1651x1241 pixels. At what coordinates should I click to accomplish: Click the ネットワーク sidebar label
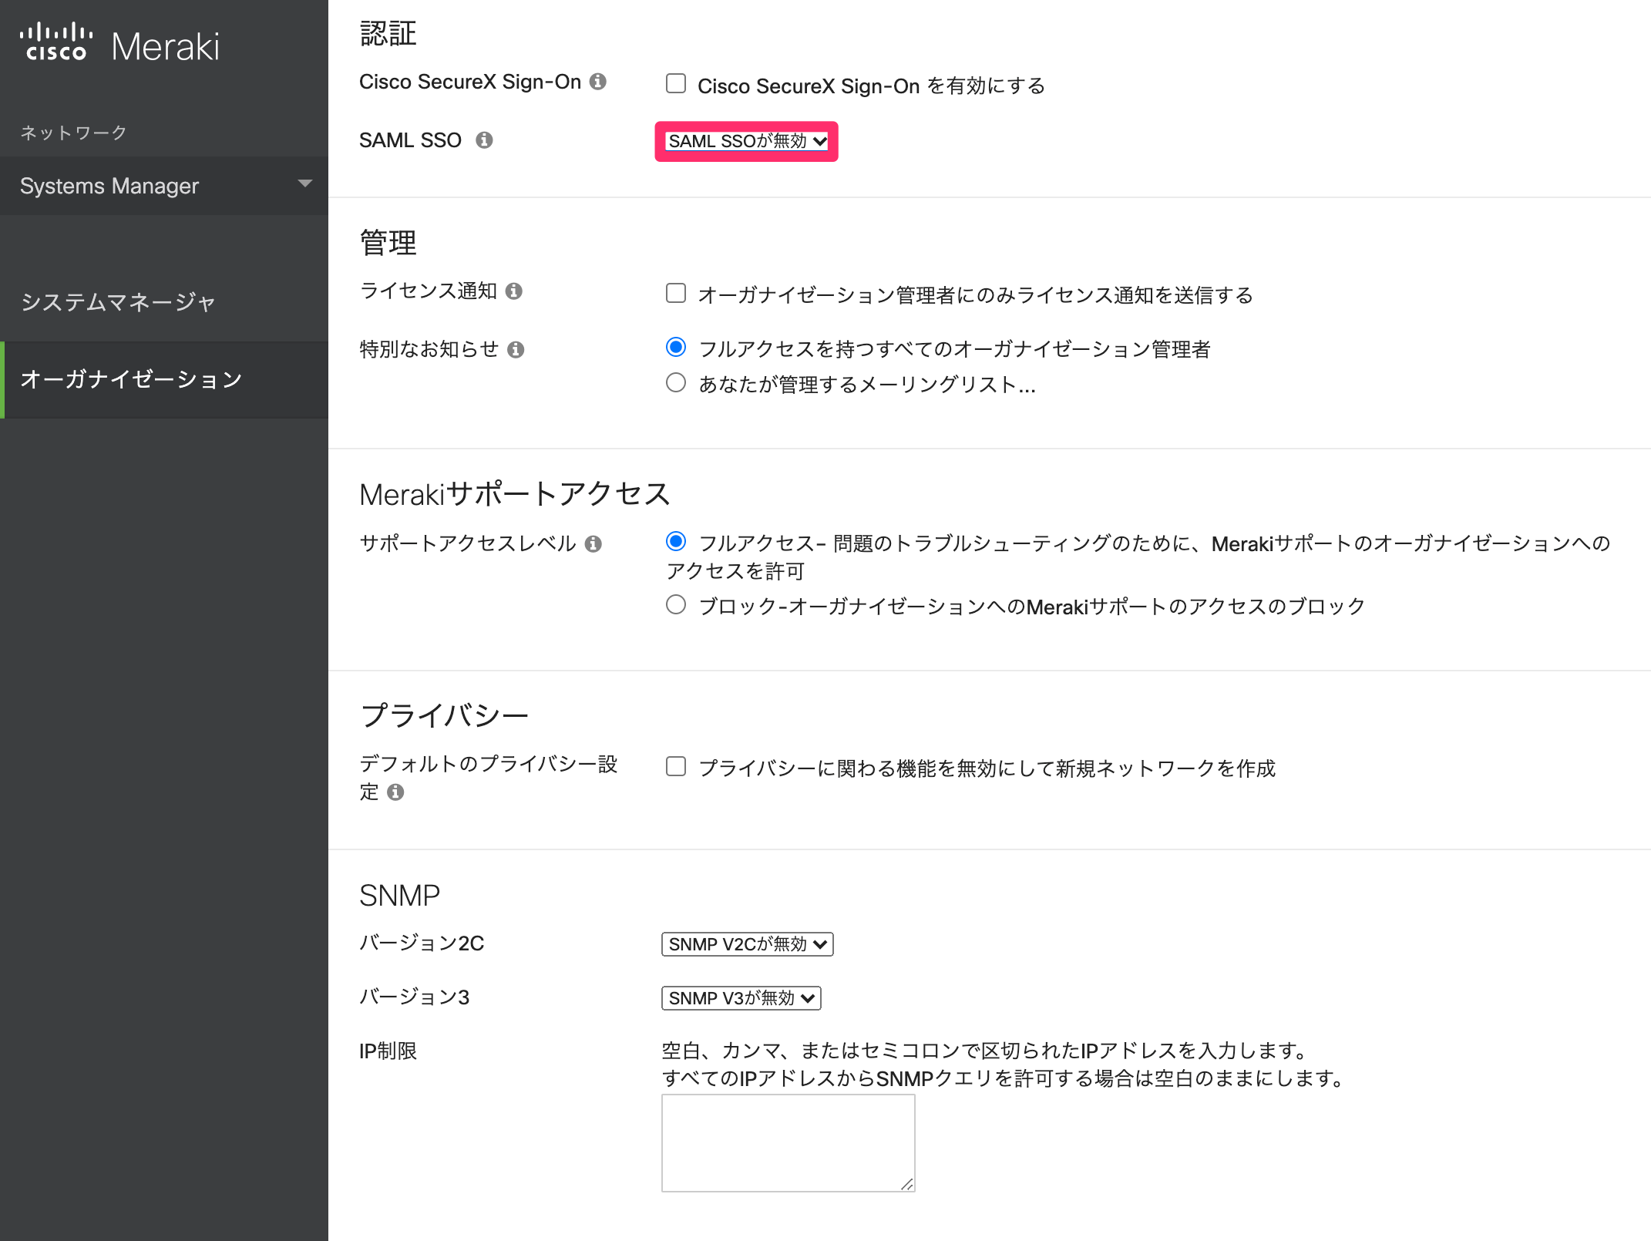pos(74,133)
